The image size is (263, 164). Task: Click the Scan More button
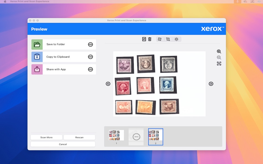point(47,137)
